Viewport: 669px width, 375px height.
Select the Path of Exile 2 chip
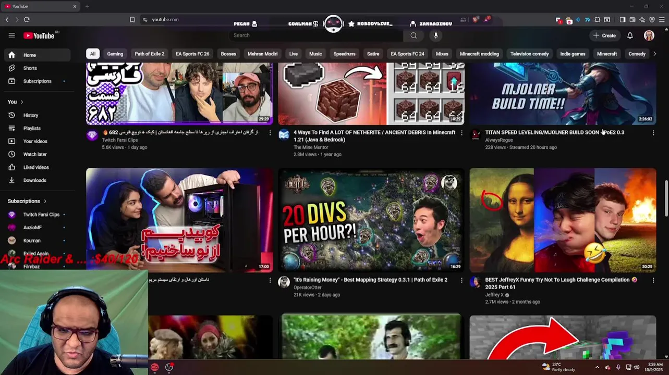(x=150, y=54)
